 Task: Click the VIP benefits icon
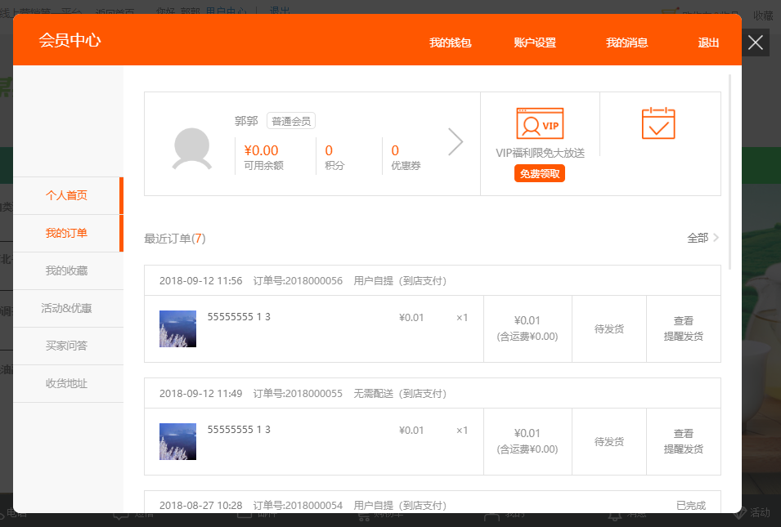tap(540, 123)
